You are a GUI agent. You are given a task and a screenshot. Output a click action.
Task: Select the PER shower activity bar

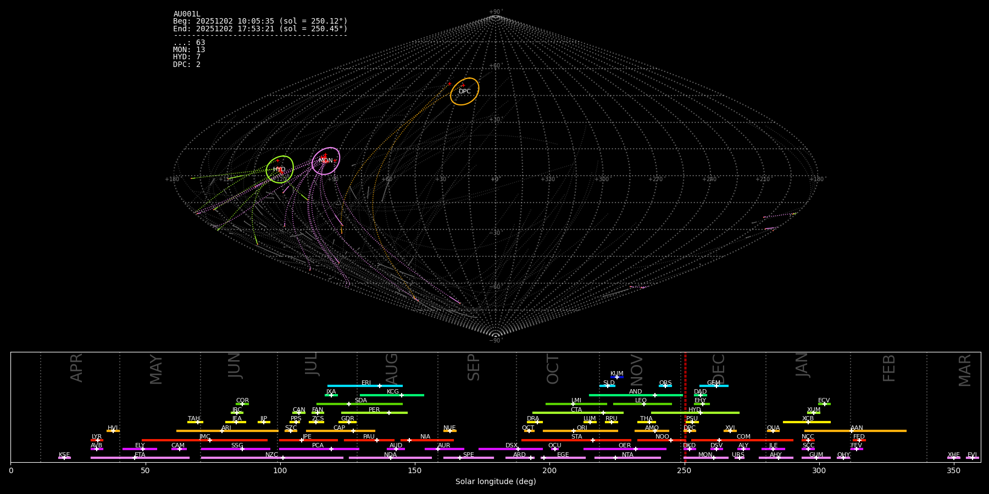coord(374,413)
